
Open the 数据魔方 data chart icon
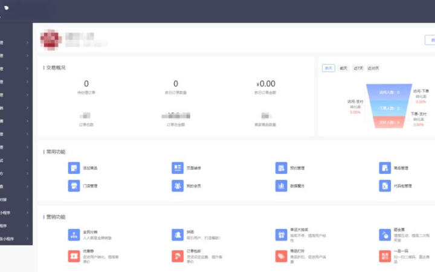(281, 186)
